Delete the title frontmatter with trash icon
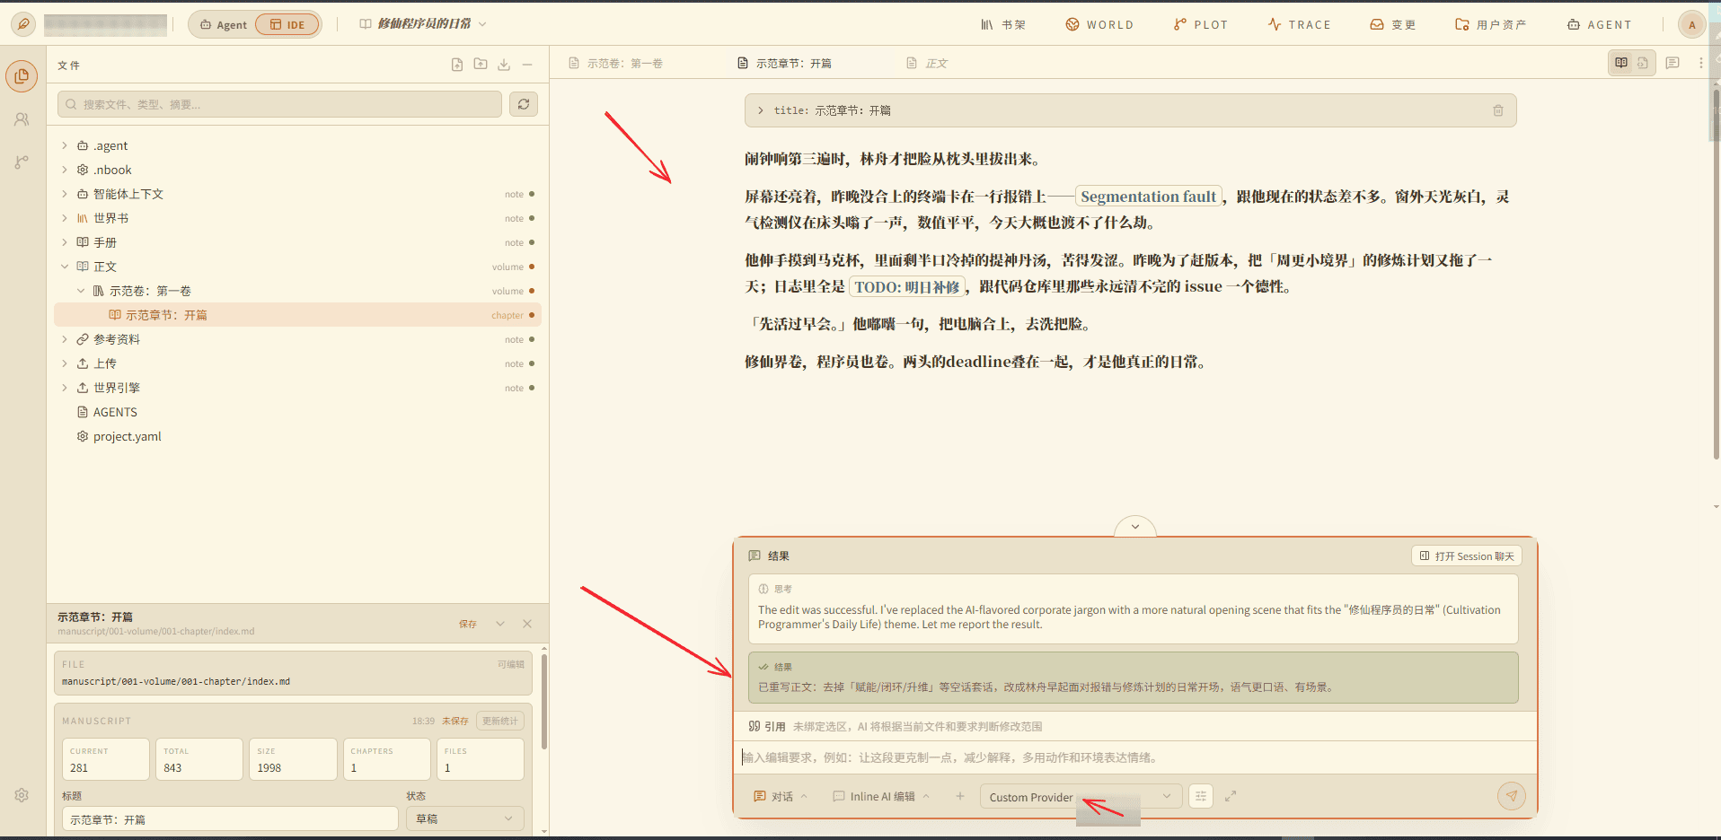1721x840 pixels. pos(1498,110)
